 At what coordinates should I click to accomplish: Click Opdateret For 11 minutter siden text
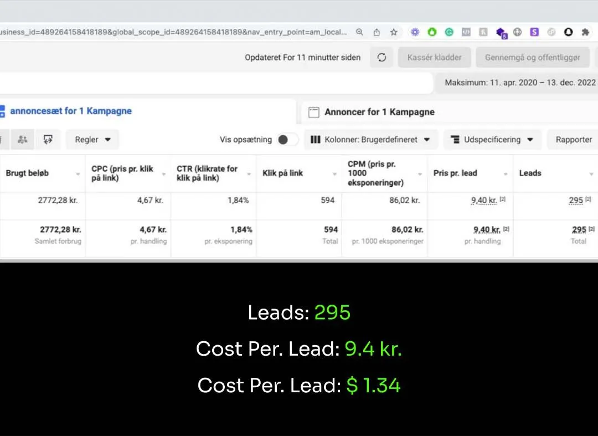coord(302,58)
